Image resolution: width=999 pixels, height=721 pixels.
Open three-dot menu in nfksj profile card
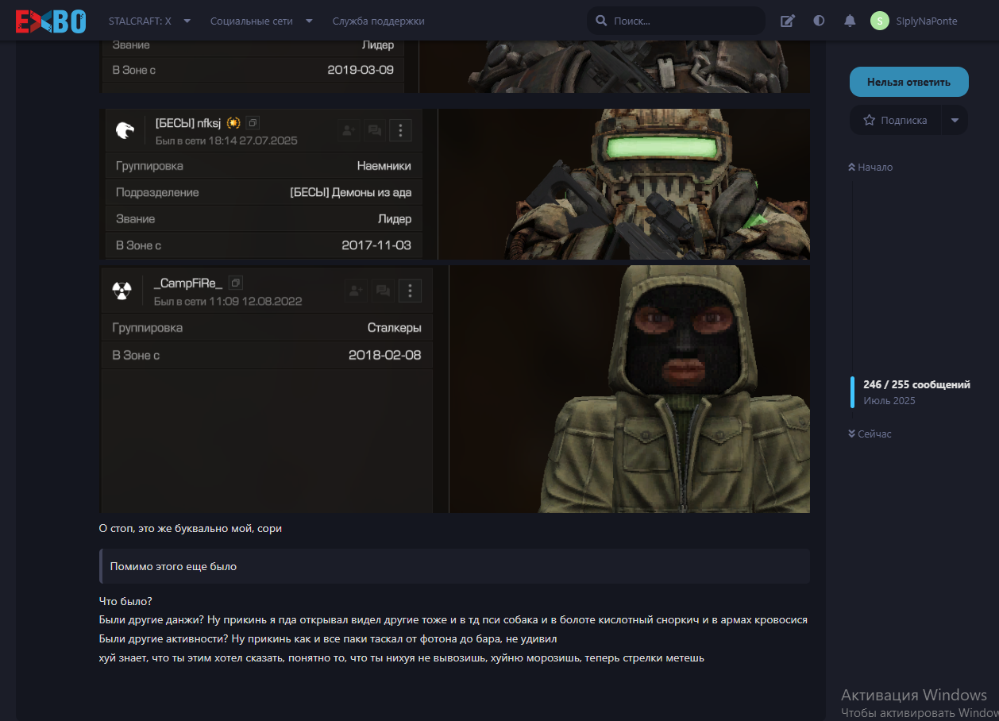click(400, 130)
